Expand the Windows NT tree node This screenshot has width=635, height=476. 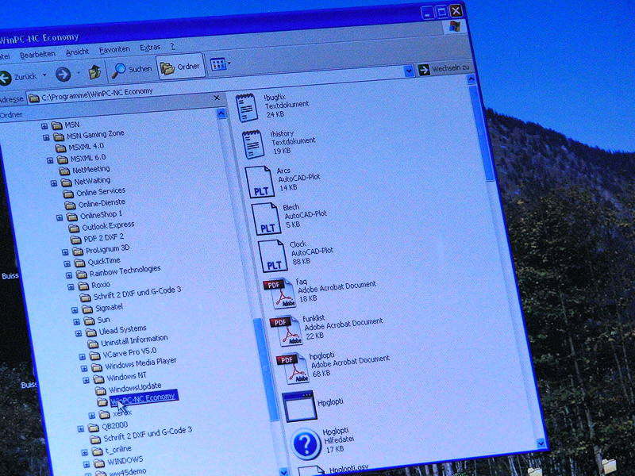point(86,380)
